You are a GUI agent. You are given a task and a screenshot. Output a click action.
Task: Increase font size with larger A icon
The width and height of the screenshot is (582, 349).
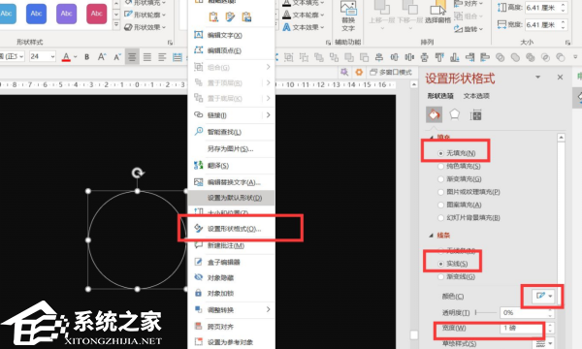click(x=102, y=57)
